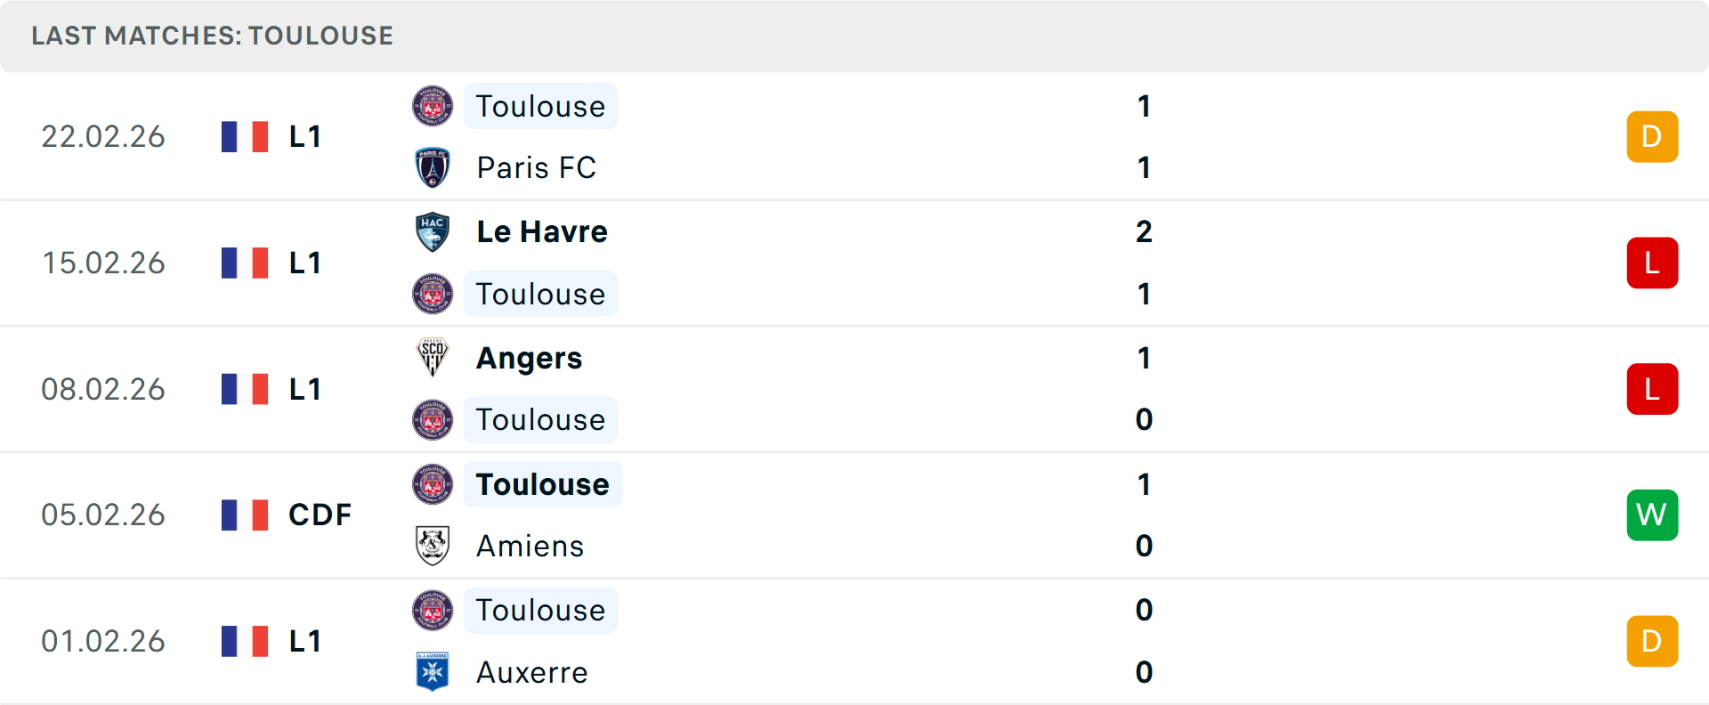Click the Le Havre HAC crest
1709x705 pixels.
(433, 231)
